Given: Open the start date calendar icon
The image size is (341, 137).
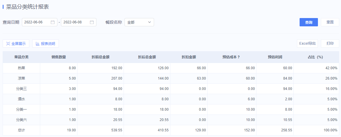Looking at the screenshot, I should pos(53,22).
